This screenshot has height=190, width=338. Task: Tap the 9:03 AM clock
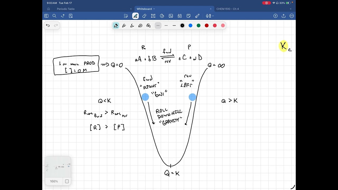(x=52, y=3)
